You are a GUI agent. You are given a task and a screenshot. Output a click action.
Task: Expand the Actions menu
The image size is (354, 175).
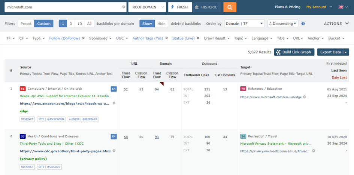pos(336,24)
